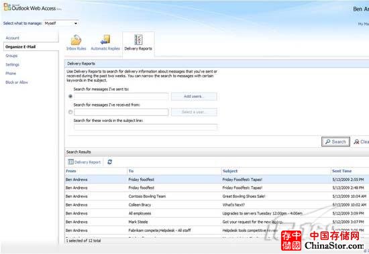Select the 'Fabrikam compete;Helpdesk - All staff' row
The image size is (369, 254).
217,231
